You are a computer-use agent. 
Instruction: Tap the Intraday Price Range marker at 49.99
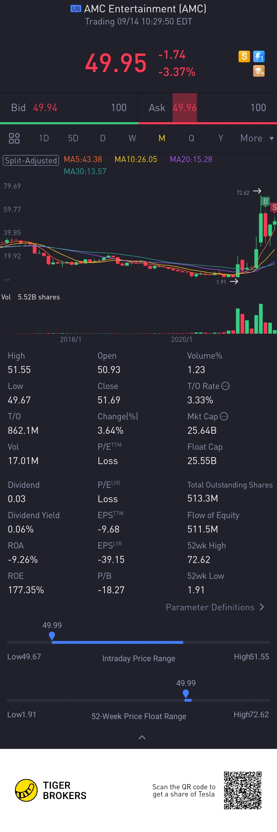coord(52,636)
